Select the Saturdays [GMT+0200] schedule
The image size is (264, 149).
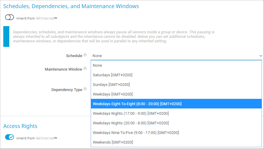pos(113,75)
